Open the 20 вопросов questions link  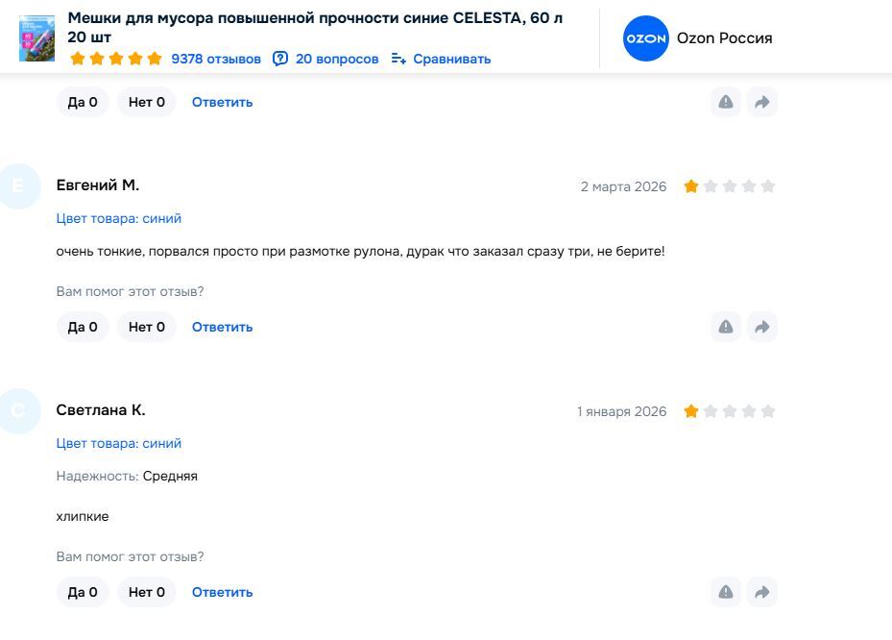pyautogui.click(x=337, y=59)
